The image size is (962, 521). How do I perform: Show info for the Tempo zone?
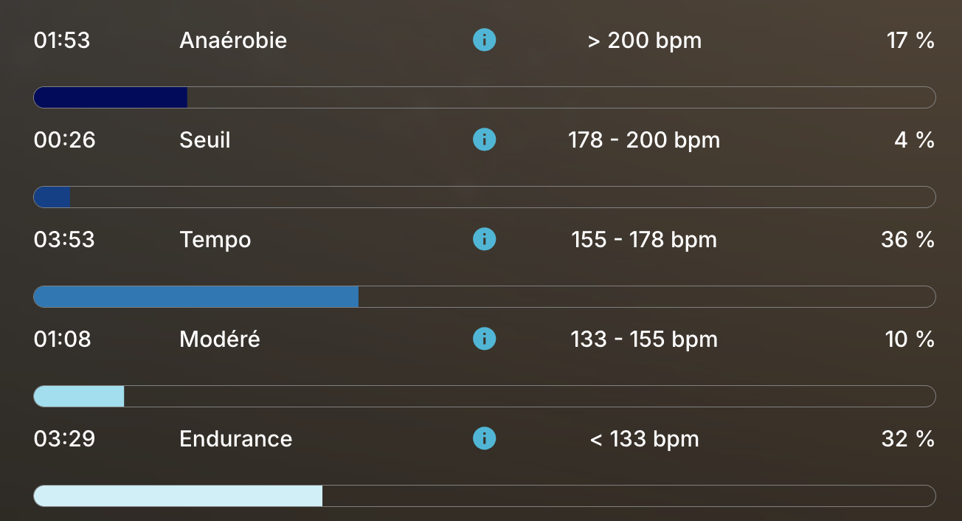(x=484, y=239)
